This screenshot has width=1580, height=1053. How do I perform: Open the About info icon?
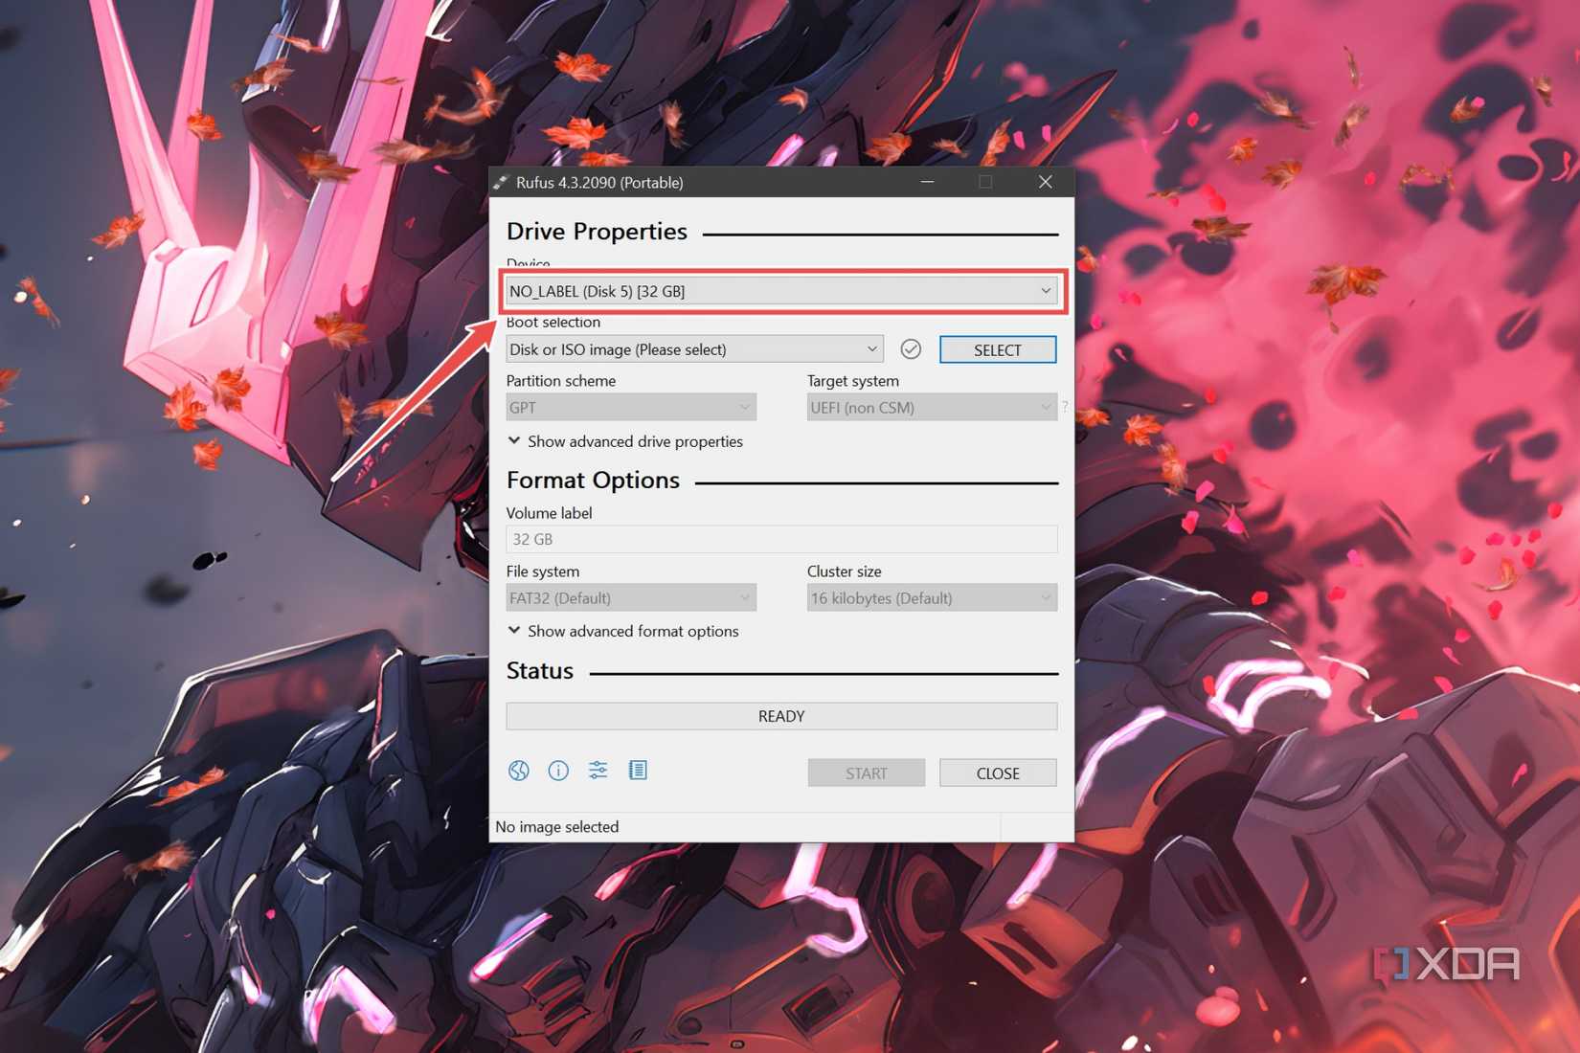[x=558, y=771]
